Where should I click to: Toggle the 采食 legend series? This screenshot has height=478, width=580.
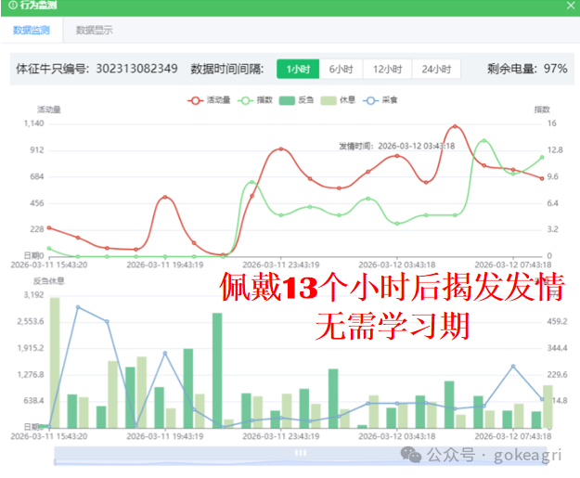(370, 99)
